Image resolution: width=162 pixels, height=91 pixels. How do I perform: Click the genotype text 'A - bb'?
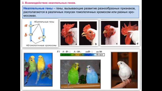point(77,52)
